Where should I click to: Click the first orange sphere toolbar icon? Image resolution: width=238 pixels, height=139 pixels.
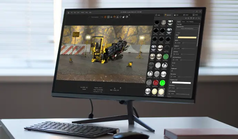105,17
